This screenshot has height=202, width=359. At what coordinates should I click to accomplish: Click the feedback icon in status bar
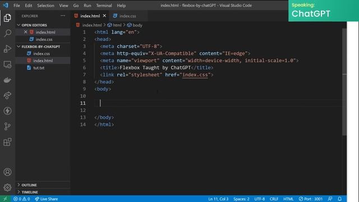click(x=330, y=199)
